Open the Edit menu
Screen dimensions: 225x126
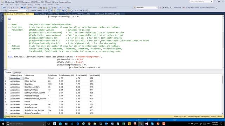7,5
